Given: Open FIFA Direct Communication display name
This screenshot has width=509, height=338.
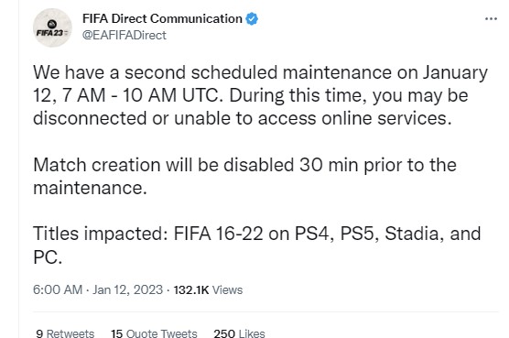Looking at the screenshot, I should click(x=162, y=19).
